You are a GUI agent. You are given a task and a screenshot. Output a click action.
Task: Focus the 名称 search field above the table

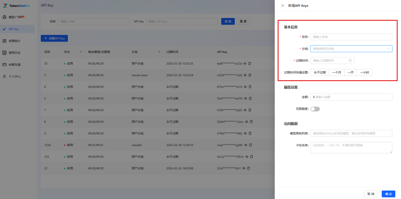(x=94, y=21)
